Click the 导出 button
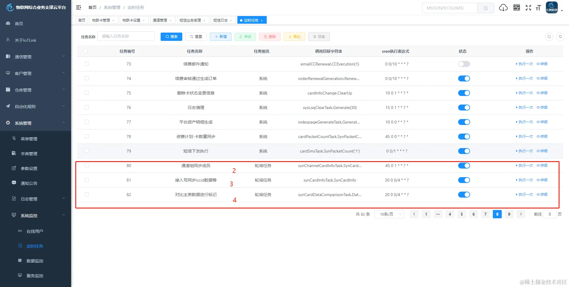Screen dimensions: 569x287 point(294,37)
